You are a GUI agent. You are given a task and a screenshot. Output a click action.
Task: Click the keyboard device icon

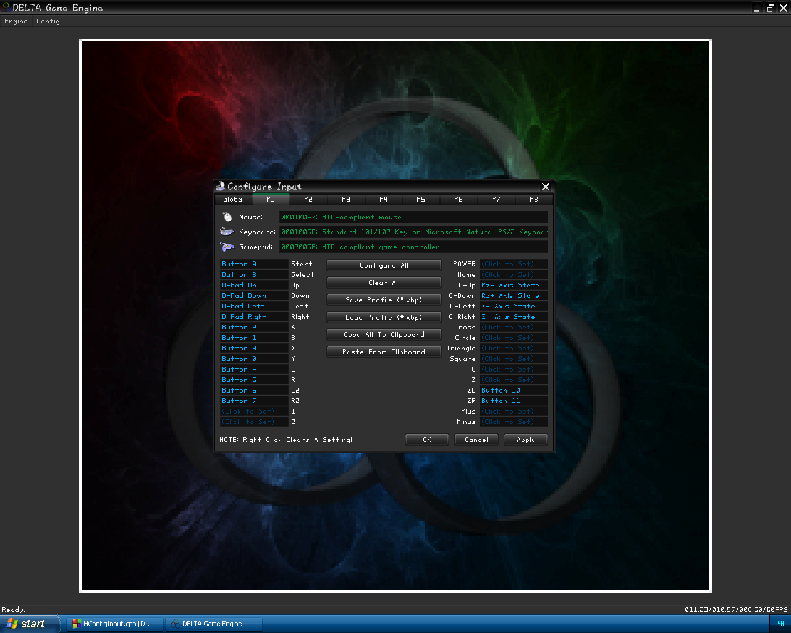tap(227, 232)
